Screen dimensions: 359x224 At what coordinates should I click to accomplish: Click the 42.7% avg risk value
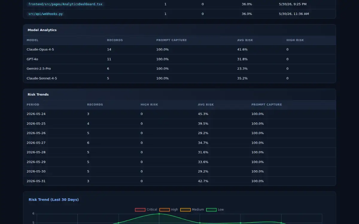203,181
